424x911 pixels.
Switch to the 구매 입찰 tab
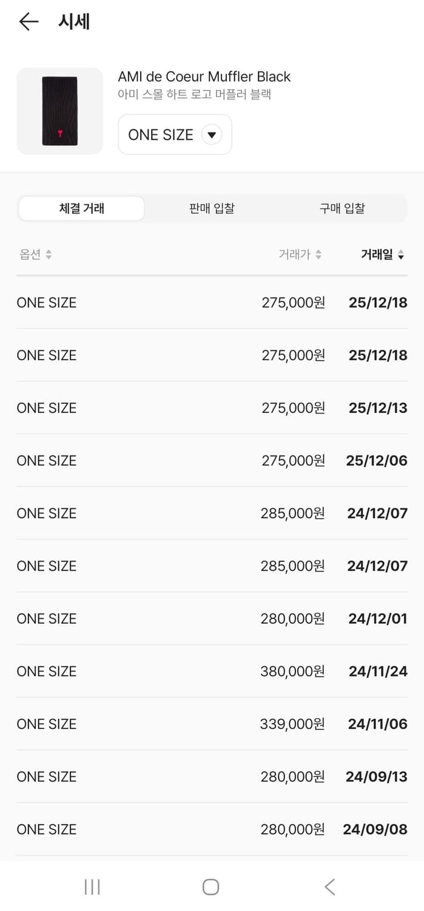[x=342, y=208]
